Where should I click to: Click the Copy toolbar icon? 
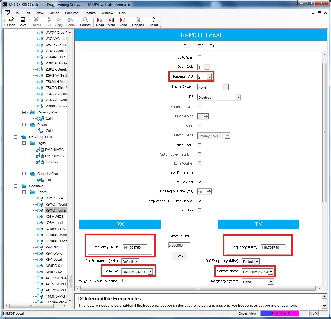[x=59, y=20]
